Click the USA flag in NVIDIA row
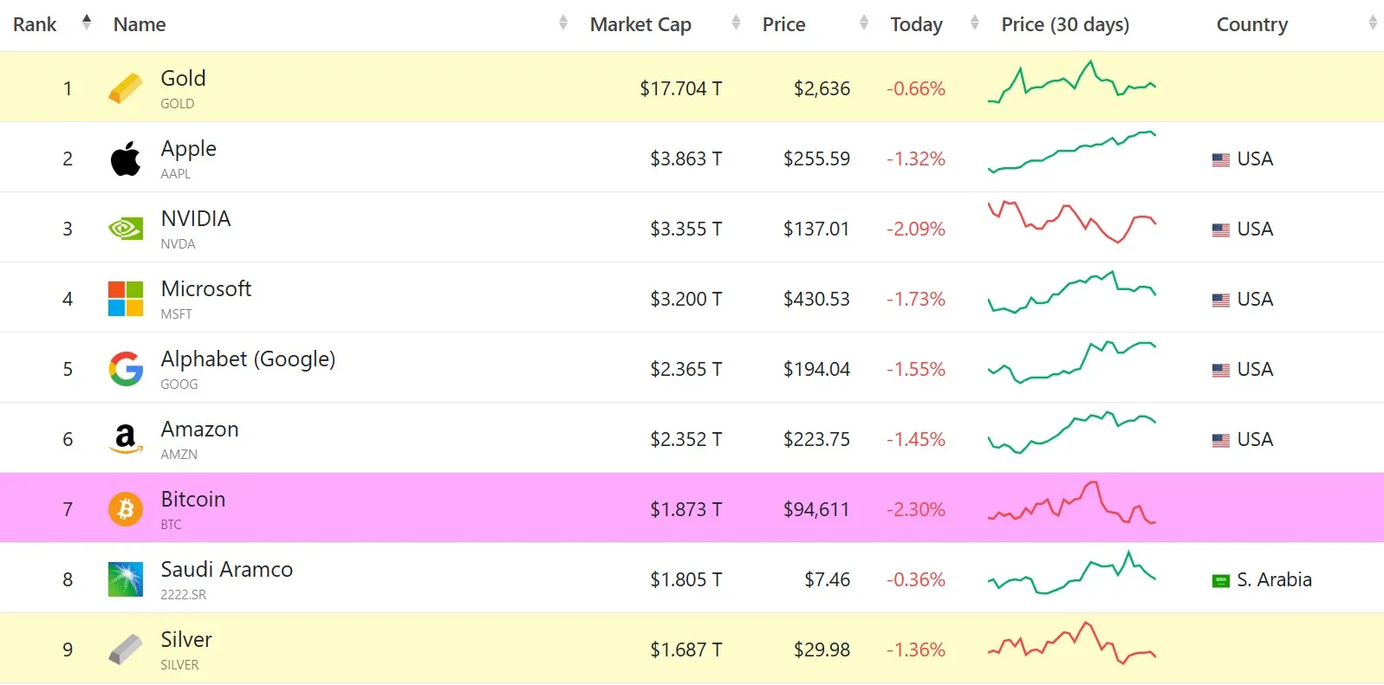Image resolution: width=1384 pixels, height=685 pixels. pyautogui.click(x=1221, y=230)
